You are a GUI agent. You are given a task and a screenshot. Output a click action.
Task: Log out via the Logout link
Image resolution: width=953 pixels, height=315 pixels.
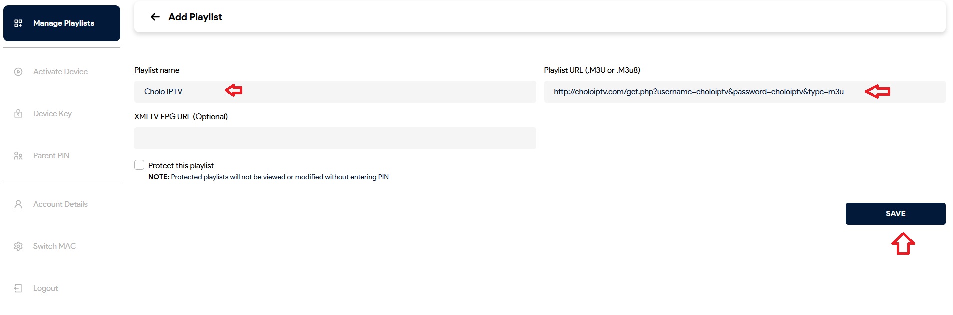(x=45, y=288)
